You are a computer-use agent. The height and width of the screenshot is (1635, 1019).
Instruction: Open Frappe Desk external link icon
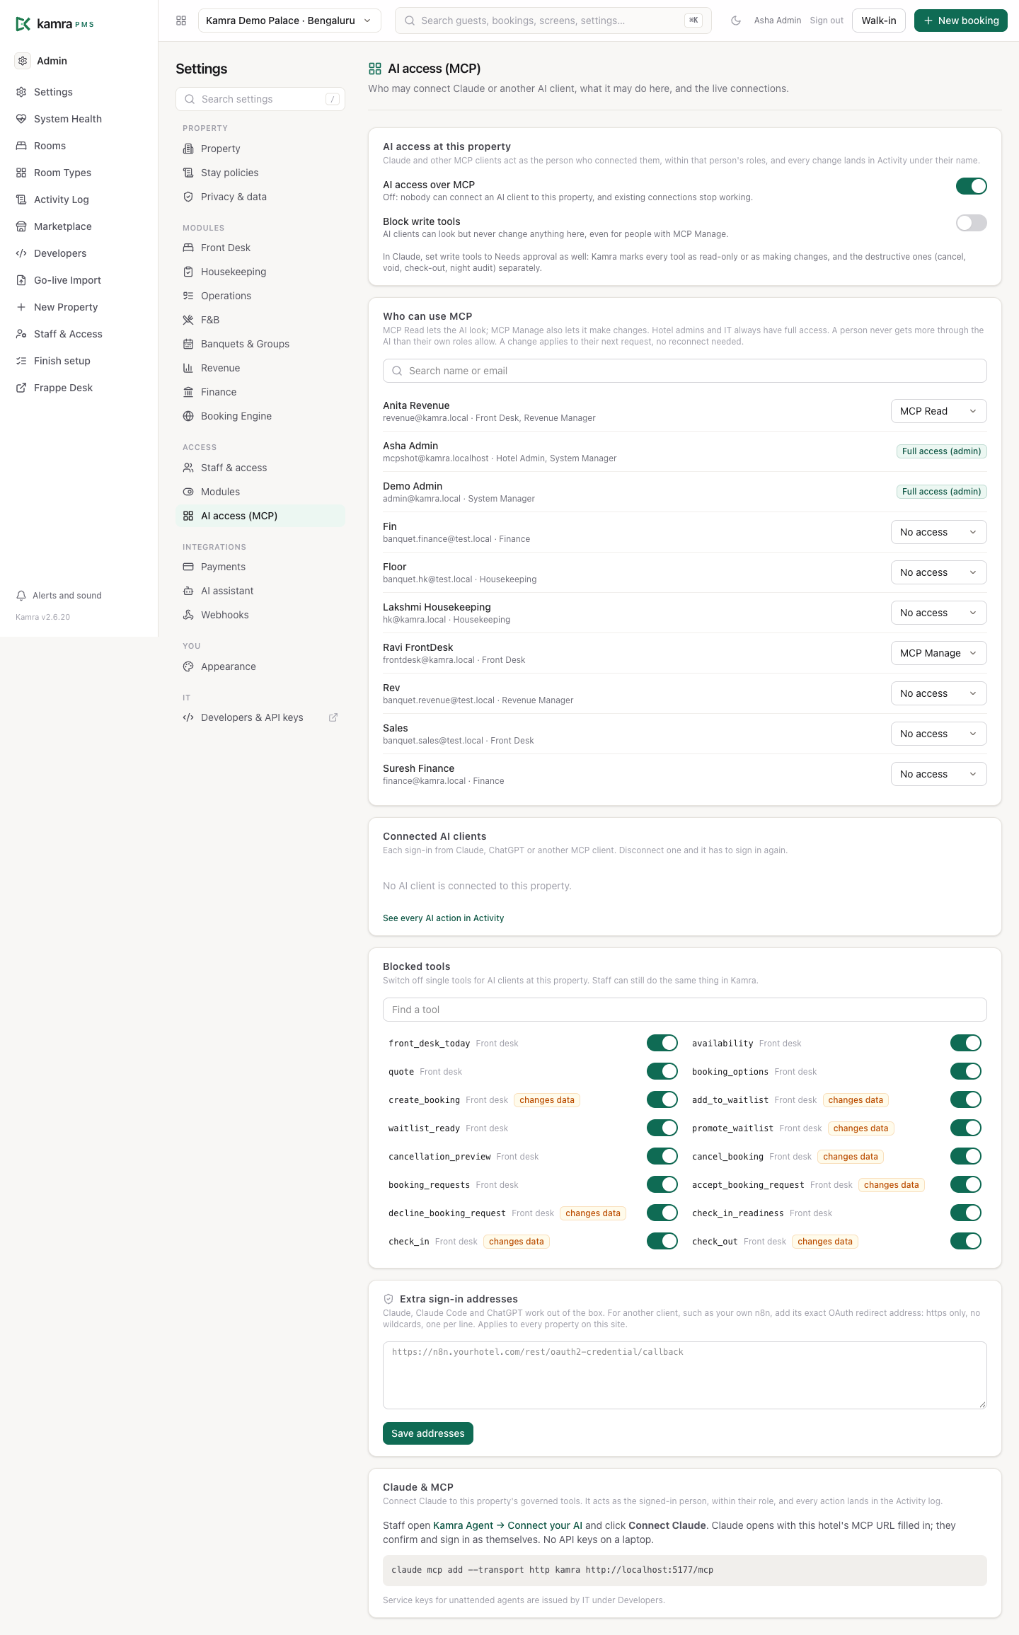(21, 388)
